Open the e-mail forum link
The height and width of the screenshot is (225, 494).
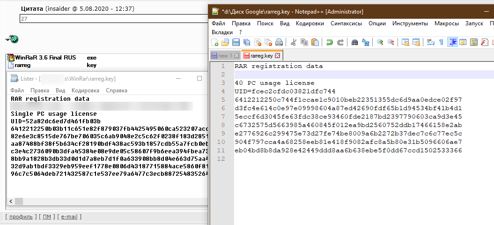tap(69, 217)
